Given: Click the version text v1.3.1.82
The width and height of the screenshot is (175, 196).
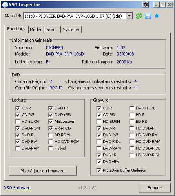Looking at the screenshot, I should pos(87,188).
